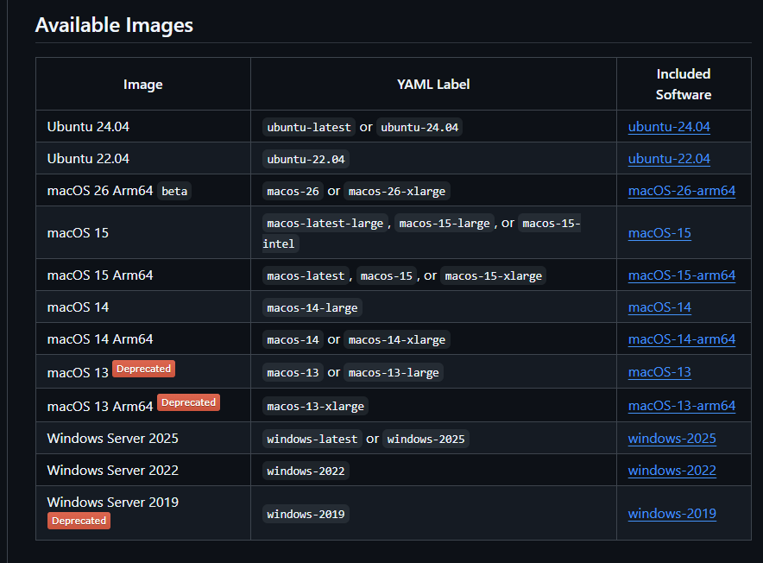Click the YAML Label column header
763x563 pixels.
(x=433, y=85)
